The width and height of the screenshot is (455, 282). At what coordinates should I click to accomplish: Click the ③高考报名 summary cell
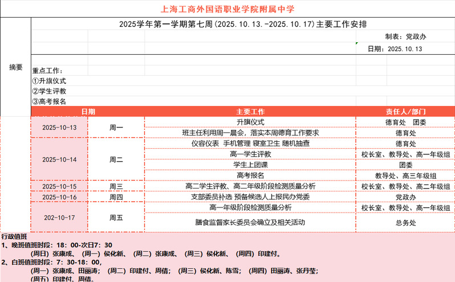coord(50,101)
